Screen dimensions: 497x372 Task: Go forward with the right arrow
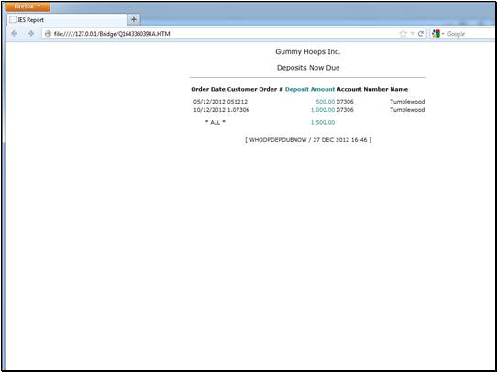click(x=31, y=34)
